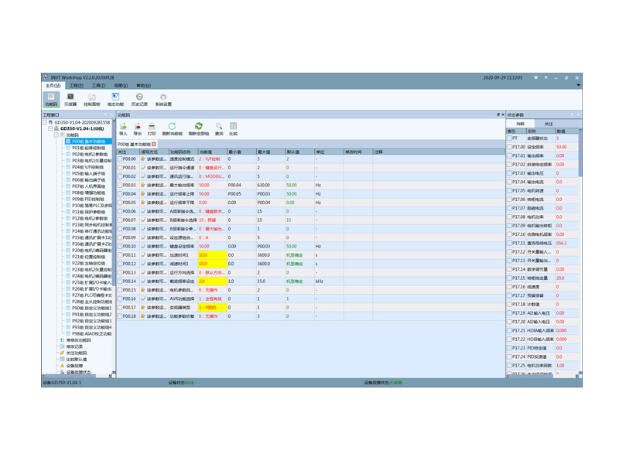Select P04组 V/F控制组 in the tree

pos(87,166)
